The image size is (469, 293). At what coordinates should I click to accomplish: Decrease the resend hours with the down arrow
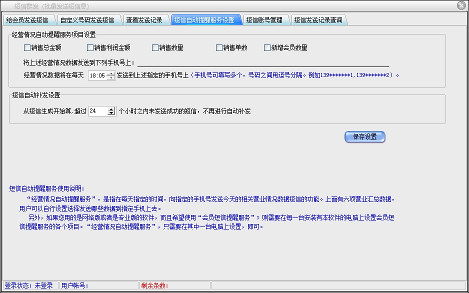tap(111, 113)
